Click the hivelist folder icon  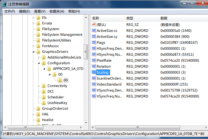(x=38, y=120)
